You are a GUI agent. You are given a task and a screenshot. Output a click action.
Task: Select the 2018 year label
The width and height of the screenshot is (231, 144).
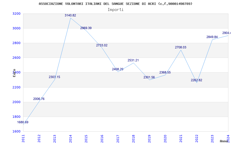tap(134, 139)
